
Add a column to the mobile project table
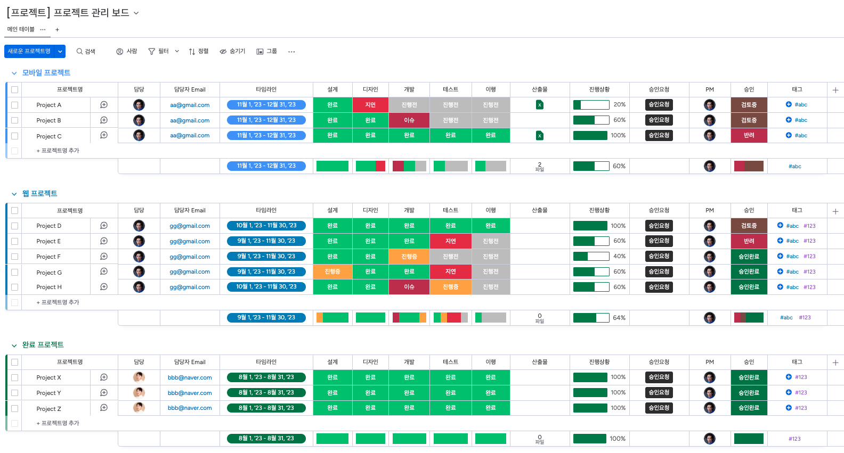[835, 90]
